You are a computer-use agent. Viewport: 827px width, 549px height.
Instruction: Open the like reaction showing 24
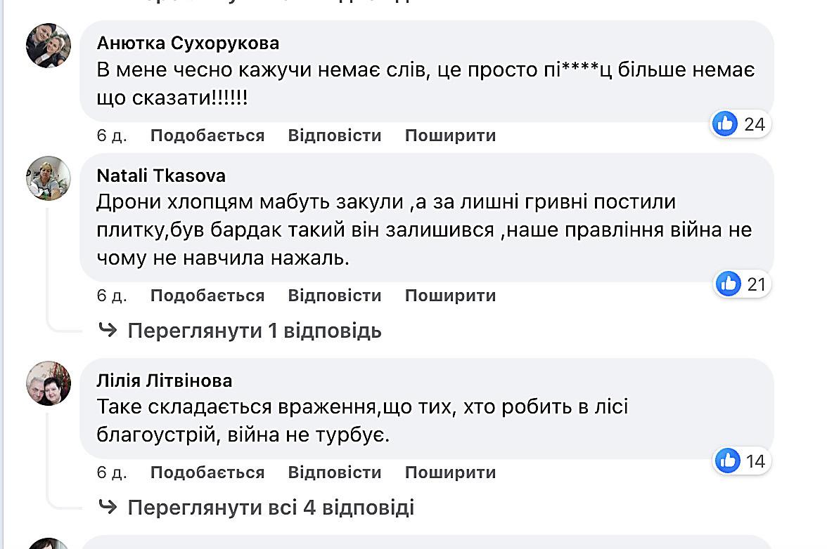click(x=740, y=124)
